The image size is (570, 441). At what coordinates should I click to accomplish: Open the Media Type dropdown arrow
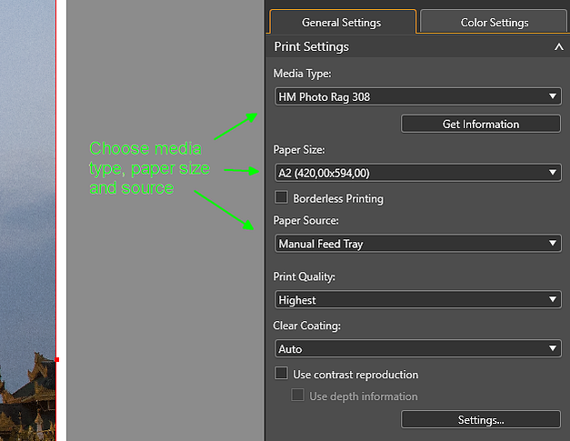pyautogui.click(x=553, y=96)
